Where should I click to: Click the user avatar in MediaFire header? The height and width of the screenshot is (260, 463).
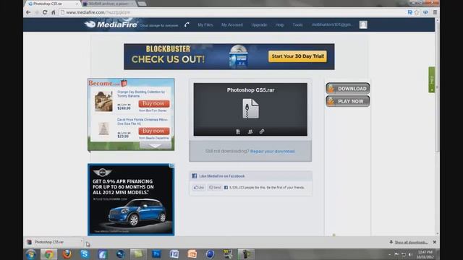(x=363, y=25)
